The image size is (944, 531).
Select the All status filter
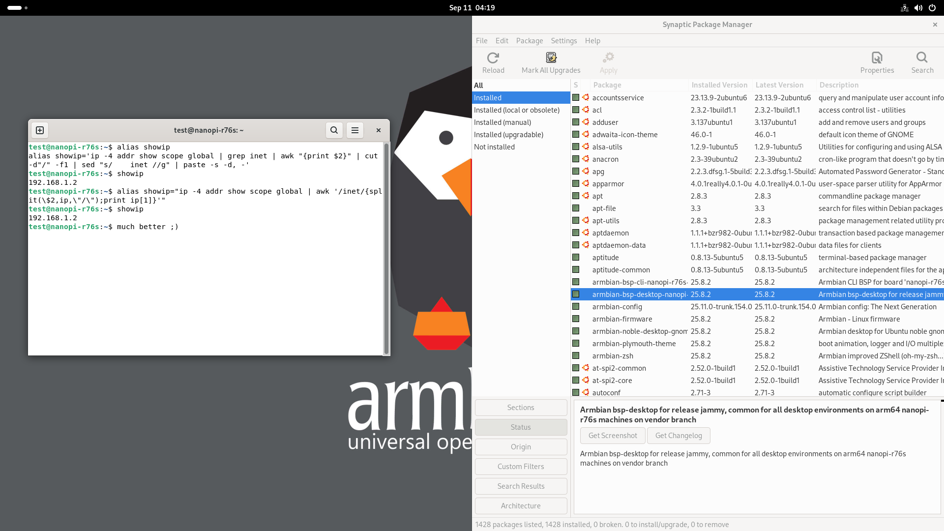521,85
